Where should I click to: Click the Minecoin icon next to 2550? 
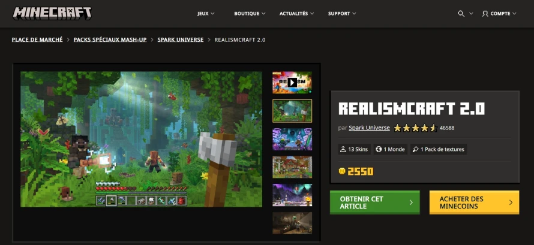(x=342, y=171)
